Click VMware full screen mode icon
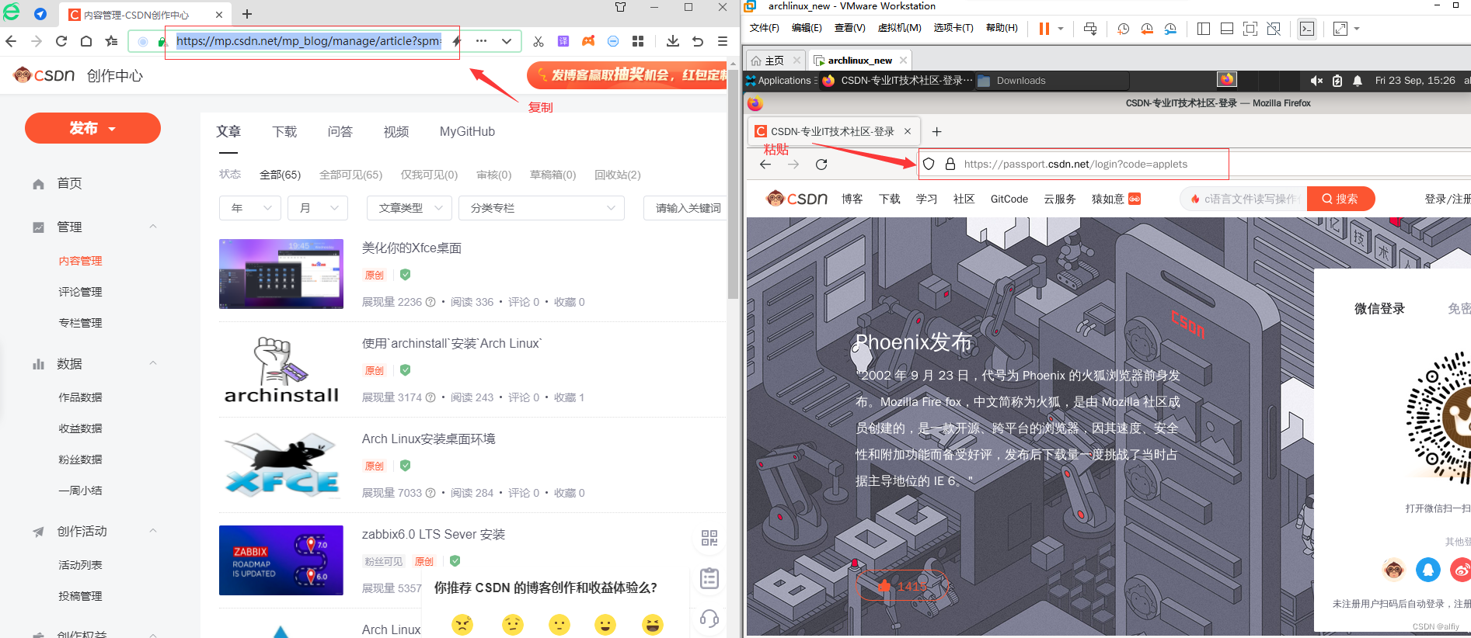This screenshot has width=1471, height=638. (x=1250, y=29)
